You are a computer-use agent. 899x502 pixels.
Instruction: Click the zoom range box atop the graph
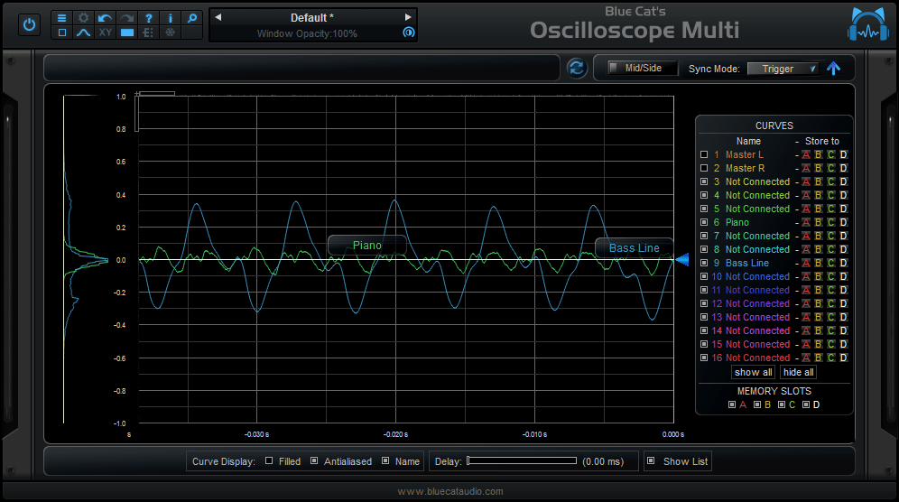[x=155, y=93]
